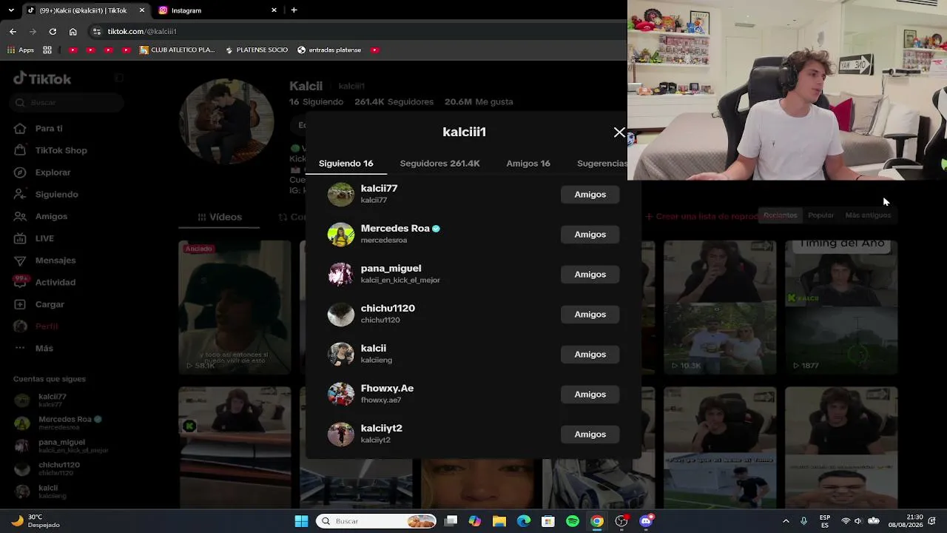Viewport: 947px width, 533px height.
Task: Open OBS Studio from the taskbar
Action: pos(621,521)
